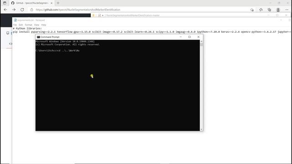Open the Favorites list icon

click(x=261, y=10)
